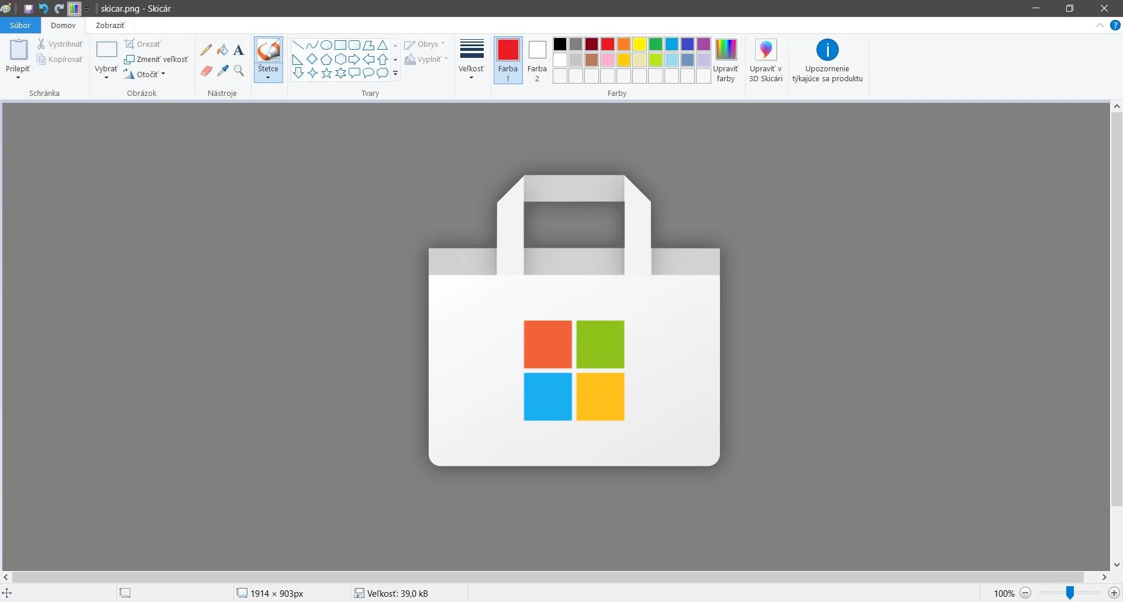The width and height of the screenshot is (1123, 602).
Task: Open Upraviť farby color editor
Action: [x=726, y=60]
